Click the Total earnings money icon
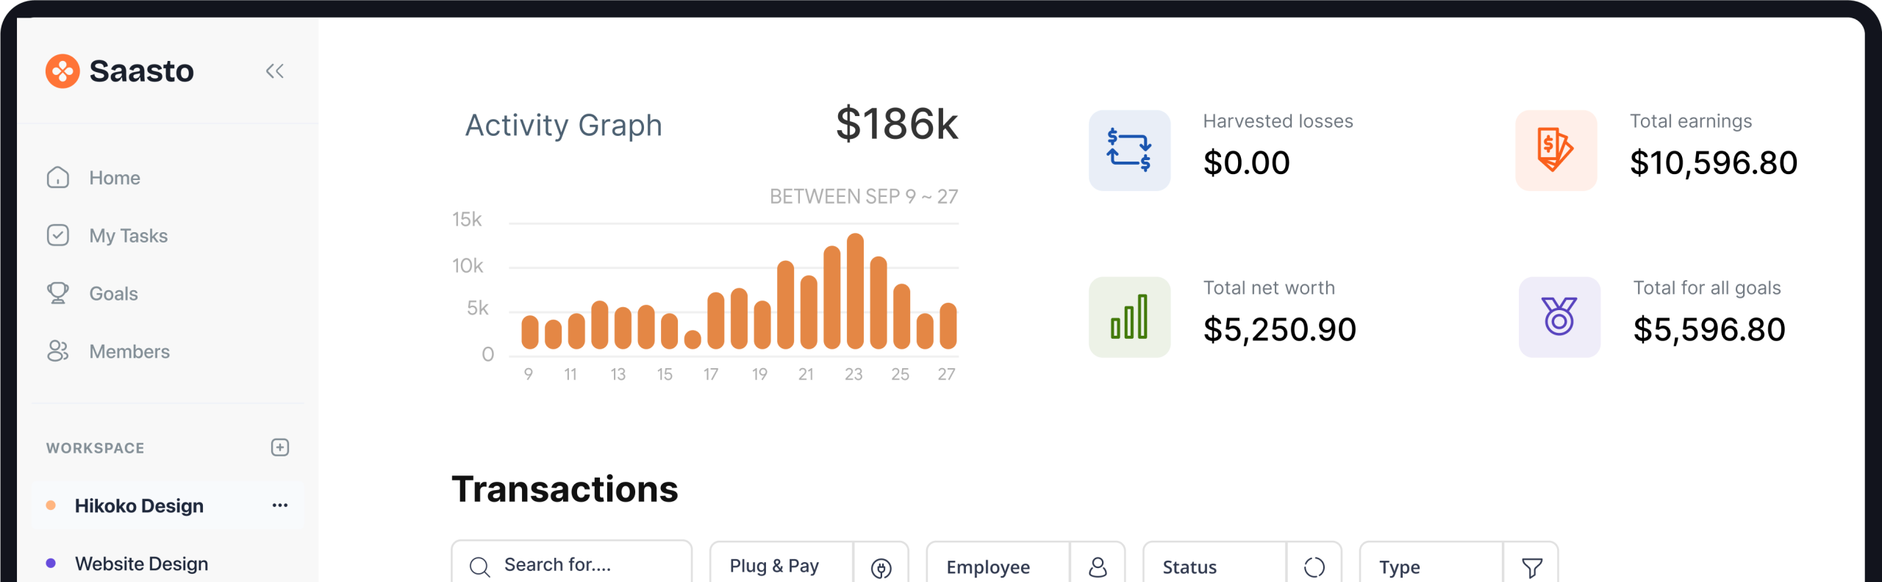The height and width of the screenshot is (582, 1882). (1556, 151)
